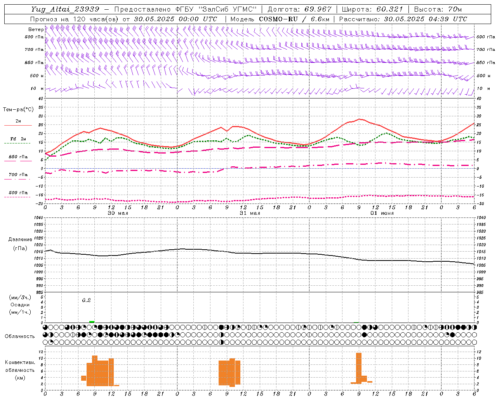Click the 0.2 precipitation amount value
497x397 pixels.
(86, 300)
